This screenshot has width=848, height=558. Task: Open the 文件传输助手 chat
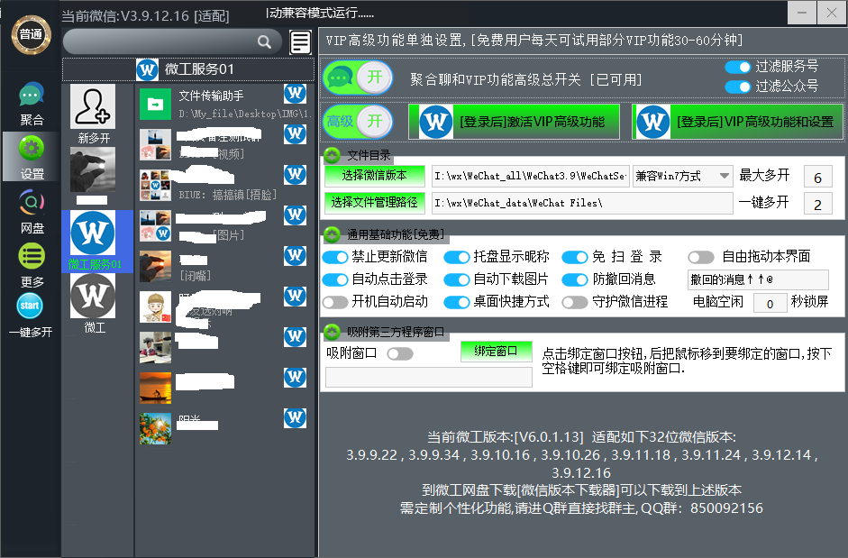point(224,104)
